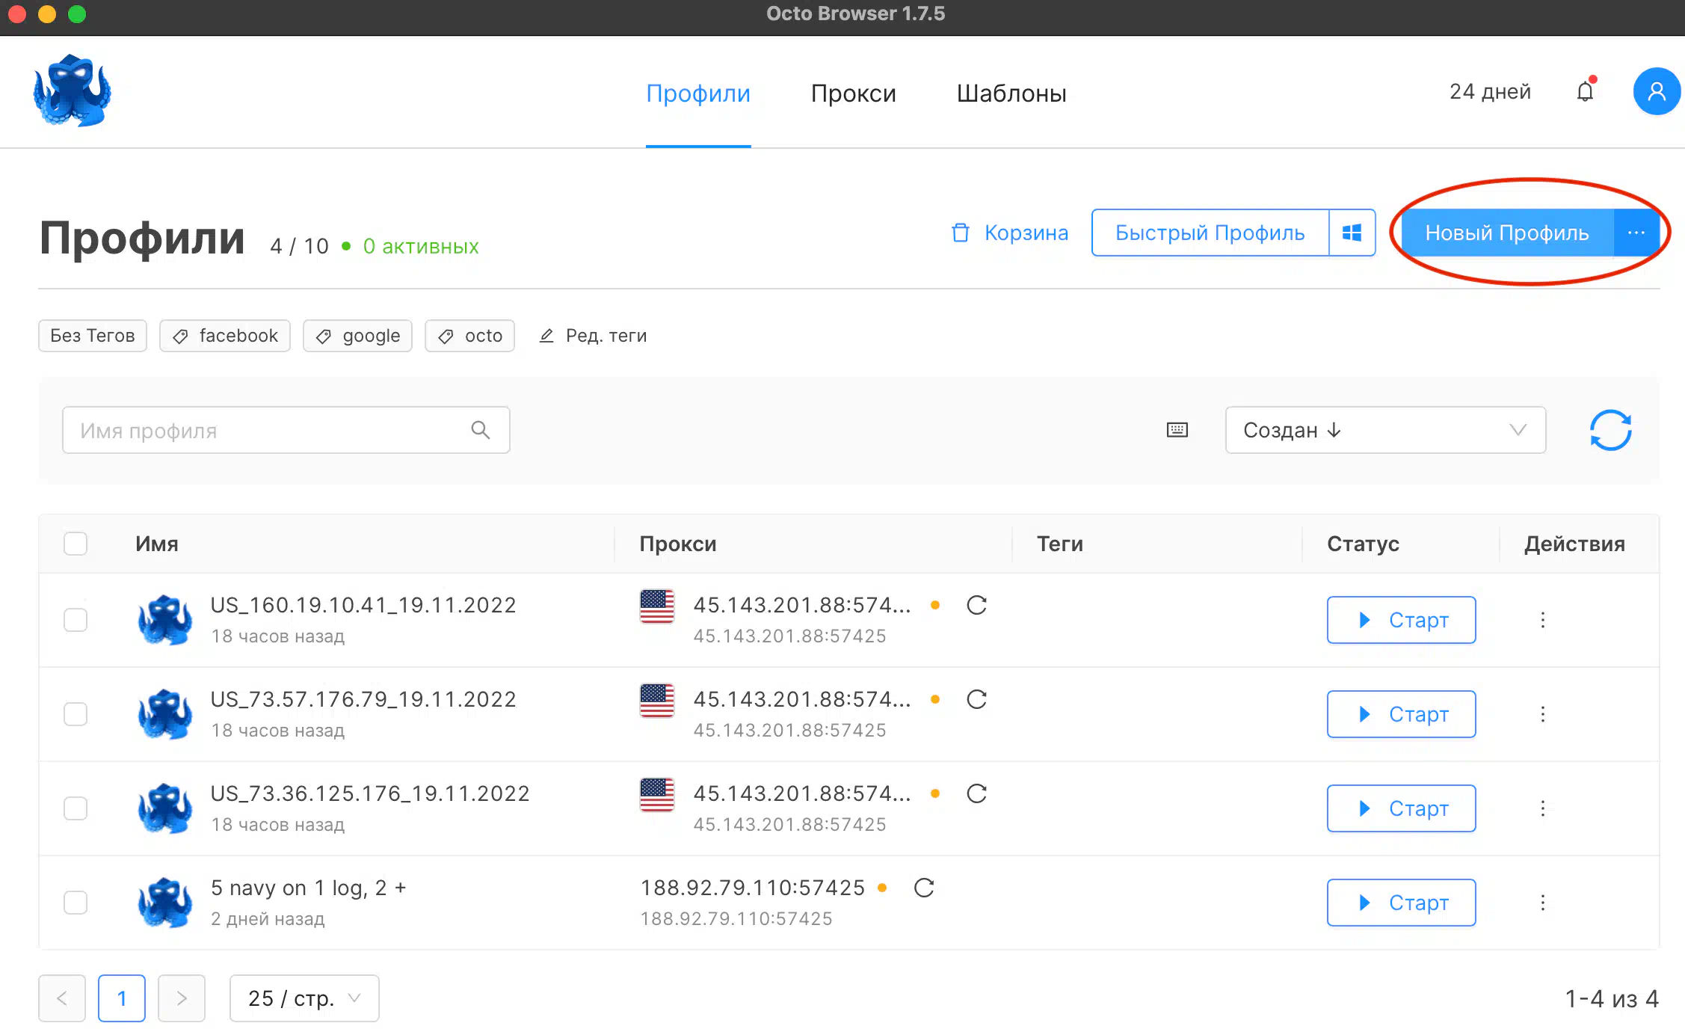Viewport: 1685px width, 1029px height.
Task: Check the US_73.57.176.79_19.11.2022 profile checkbox
Action: click(x=76, y=714)
